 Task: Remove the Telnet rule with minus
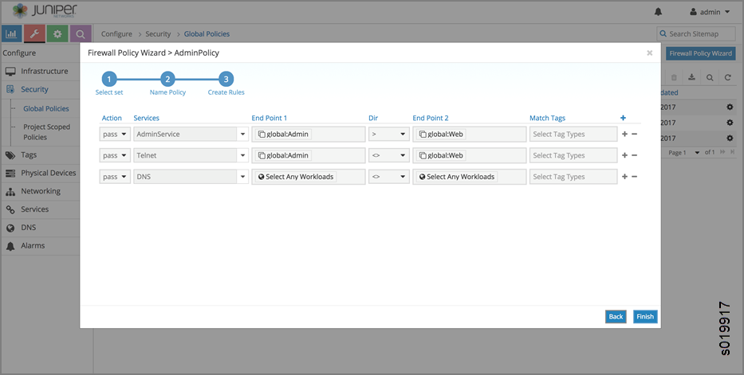tap(635, 155)
